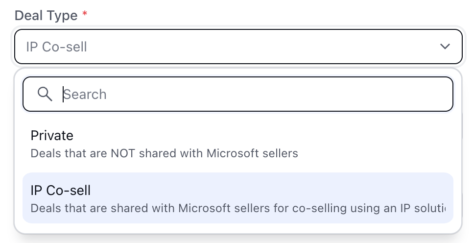Viewport: 473px width, 243px height.
Task: Click the 'IP Co-sell' value in Deal Type box
Action: click(x=56, y=47)
